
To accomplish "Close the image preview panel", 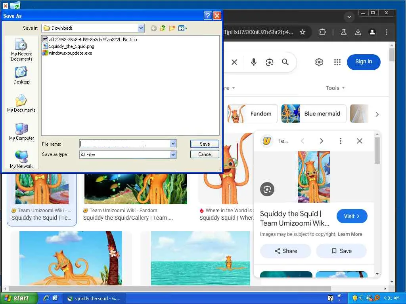I will click(359, 141).
